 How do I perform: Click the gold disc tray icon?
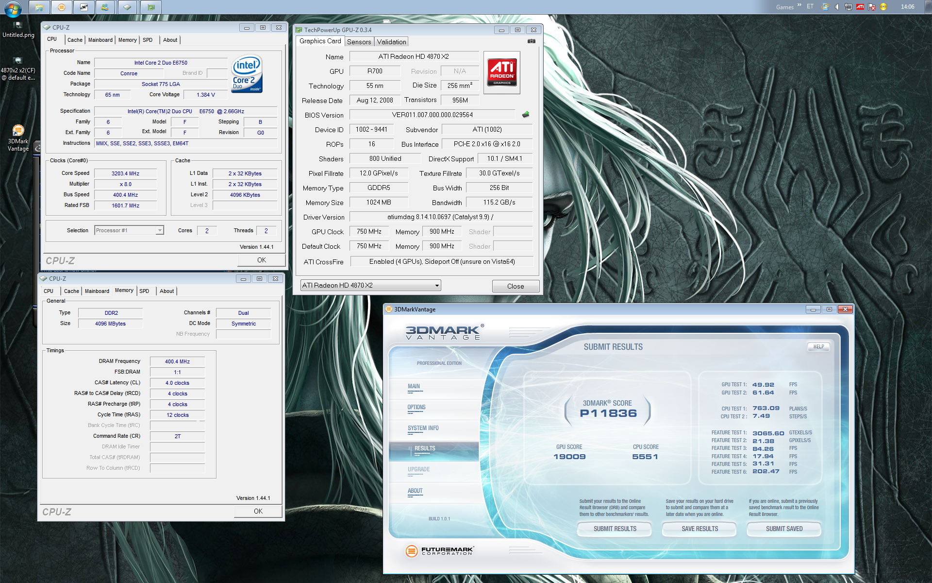tap(883, 7)
